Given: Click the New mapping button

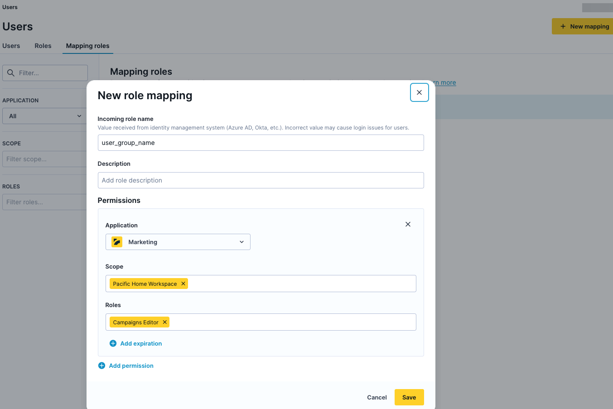Looking at the screenshot, I should pyautogui.click(x=583, y=26).
